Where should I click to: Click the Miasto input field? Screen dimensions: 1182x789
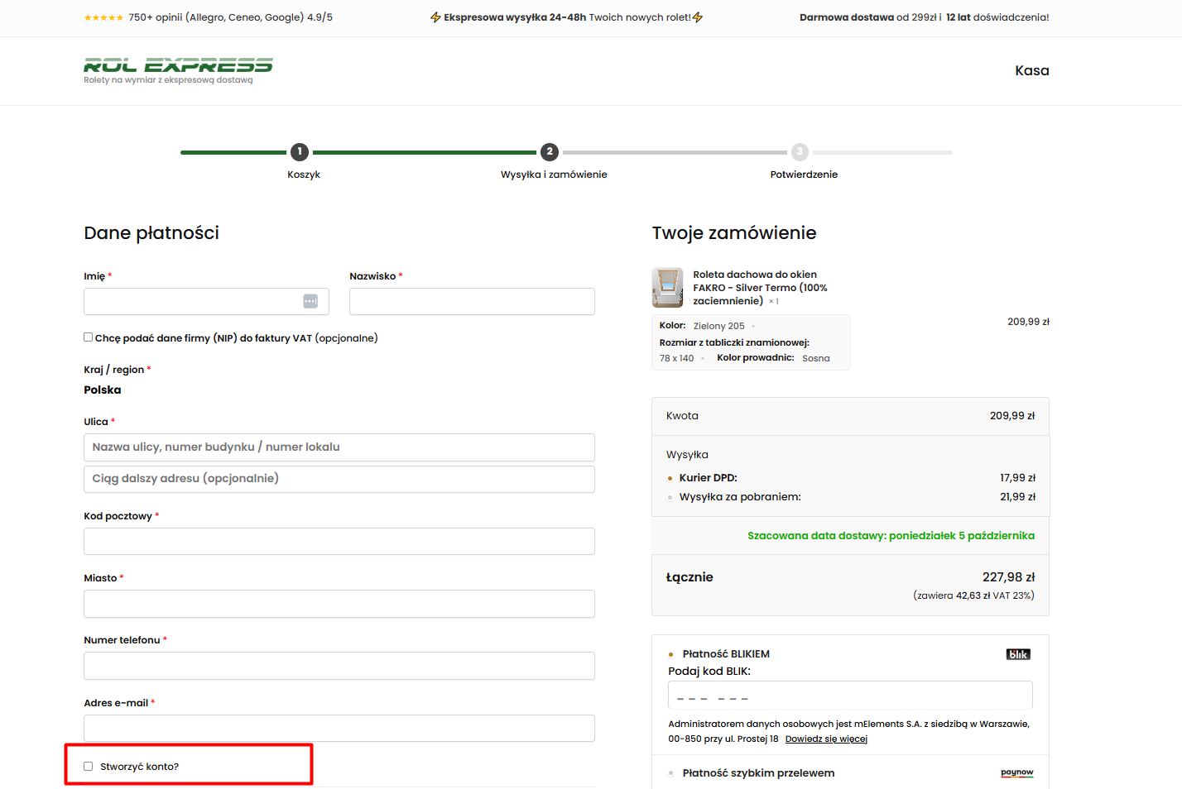point(339,604)
